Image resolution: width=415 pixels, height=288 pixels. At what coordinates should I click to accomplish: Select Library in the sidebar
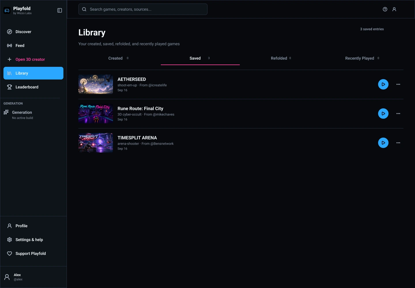pos(33,73)
